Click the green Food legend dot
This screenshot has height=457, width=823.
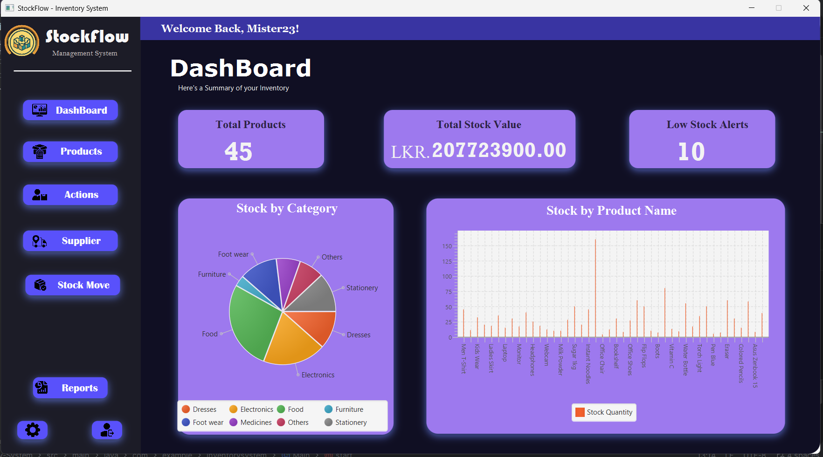click(281, 409)
